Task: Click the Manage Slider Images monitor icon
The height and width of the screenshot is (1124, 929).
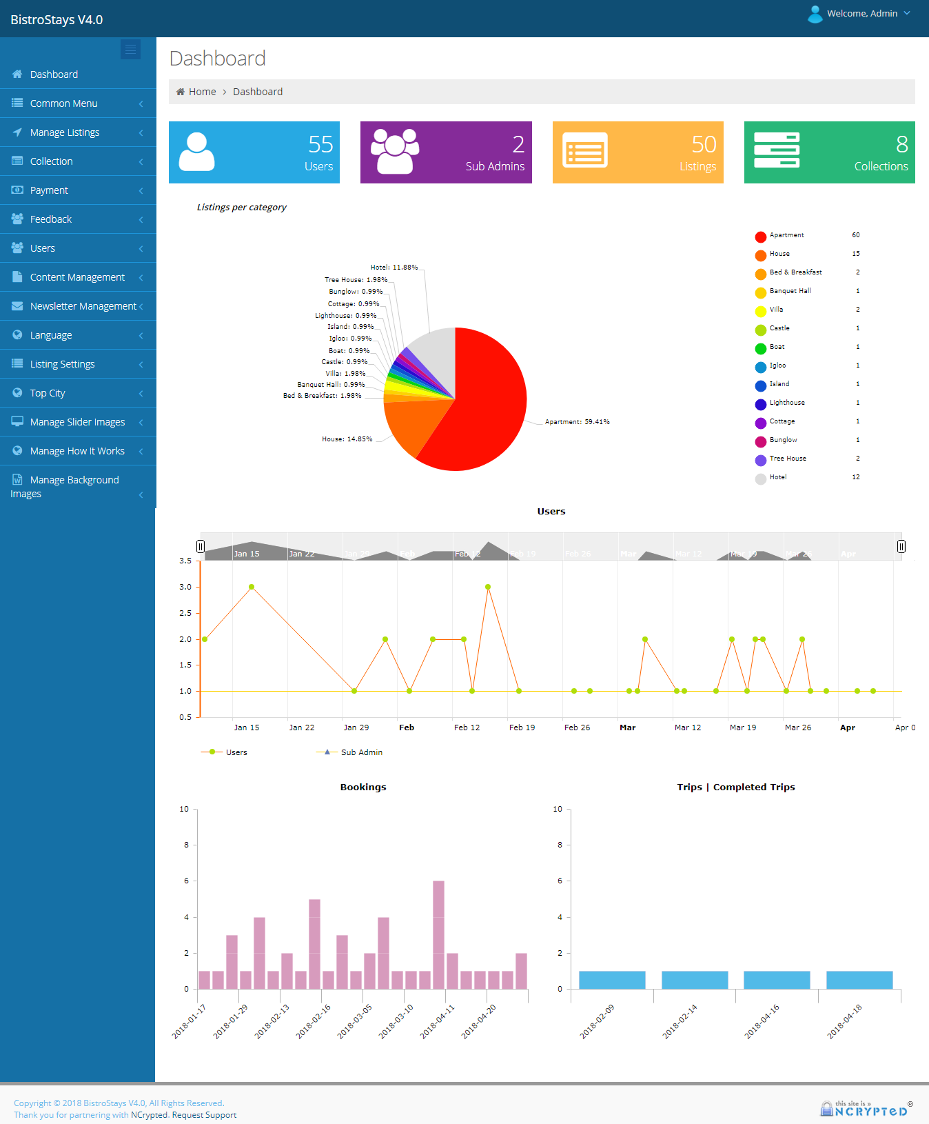Action: [x=17, y=421]
